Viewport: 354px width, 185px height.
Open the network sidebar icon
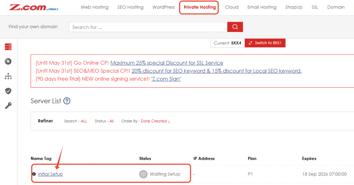(8, 76)
